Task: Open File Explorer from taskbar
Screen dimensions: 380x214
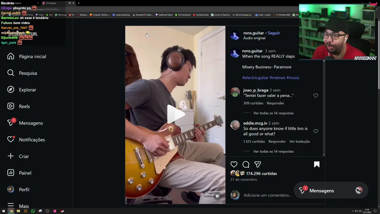Action: [18, 211]
